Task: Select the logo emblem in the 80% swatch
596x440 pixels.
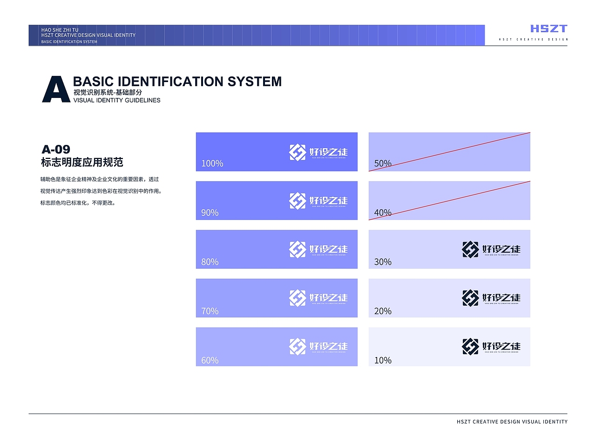Action: click(x=297, y=249)
